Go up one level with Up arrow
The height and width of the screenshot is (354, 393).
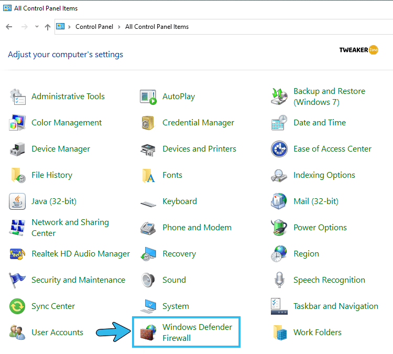click(47, 27)
